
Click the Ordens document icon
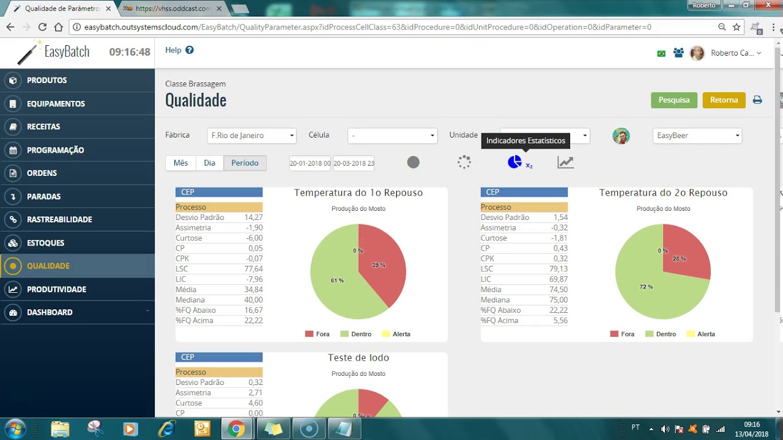tap(13, 174)
